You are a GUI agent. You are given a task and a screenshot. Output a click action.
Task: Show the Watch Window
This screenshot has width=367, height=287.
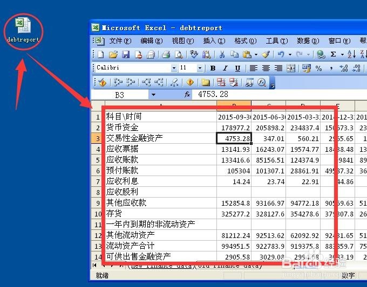tap(249, 82)
